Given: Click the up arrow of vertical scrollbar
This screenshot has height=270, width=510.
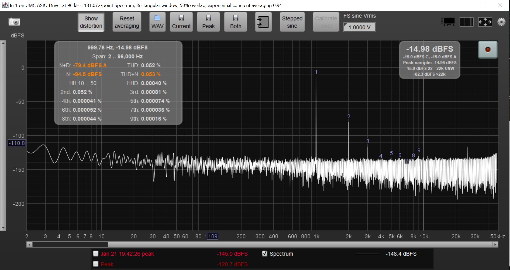Looking at the screenshot, I should (3, 43).
